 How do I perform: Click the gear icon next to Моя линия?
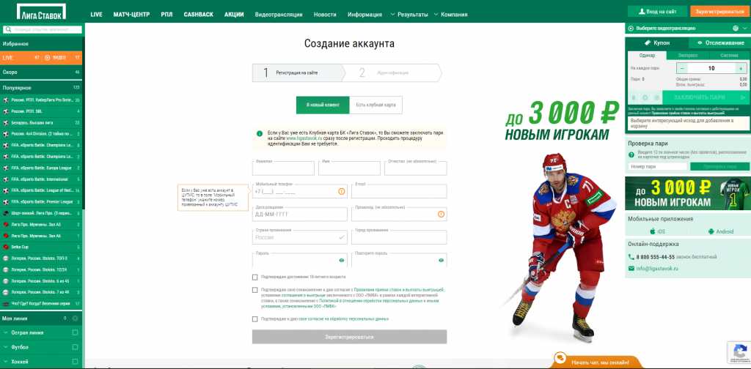76,318
